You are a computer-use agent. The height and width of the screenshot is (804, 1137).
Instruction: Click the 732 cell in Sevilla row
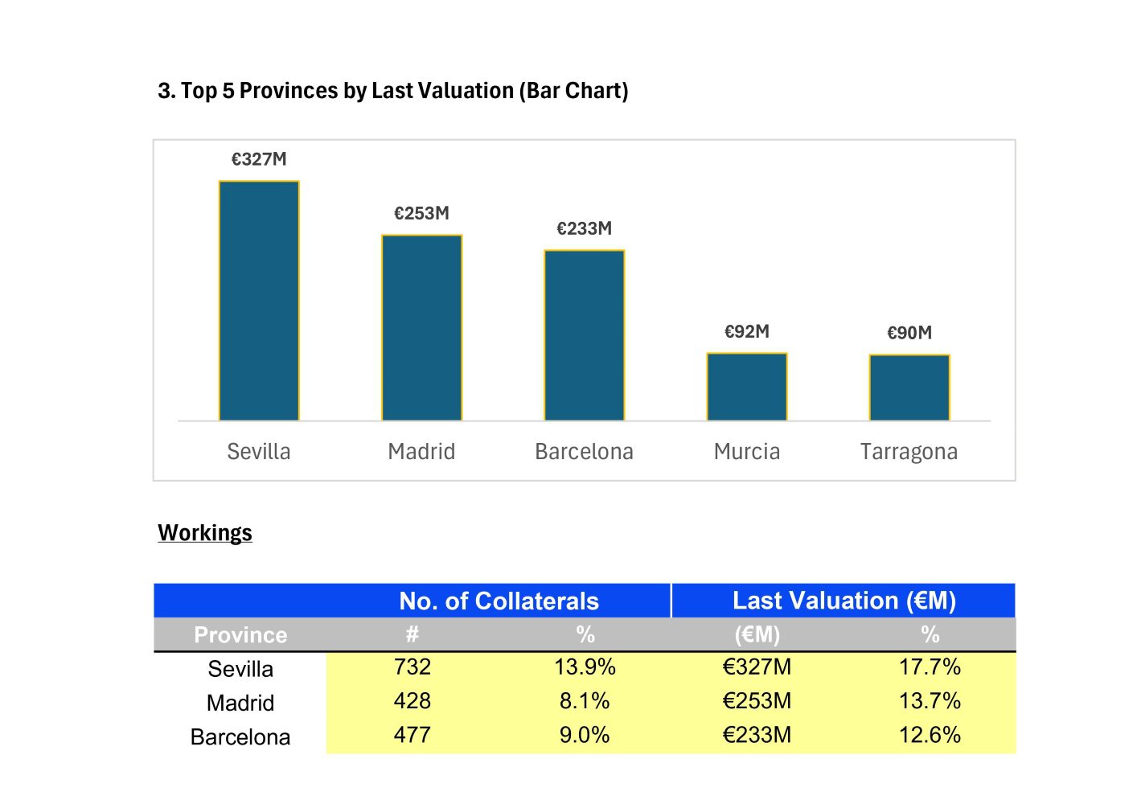[412, 667]
